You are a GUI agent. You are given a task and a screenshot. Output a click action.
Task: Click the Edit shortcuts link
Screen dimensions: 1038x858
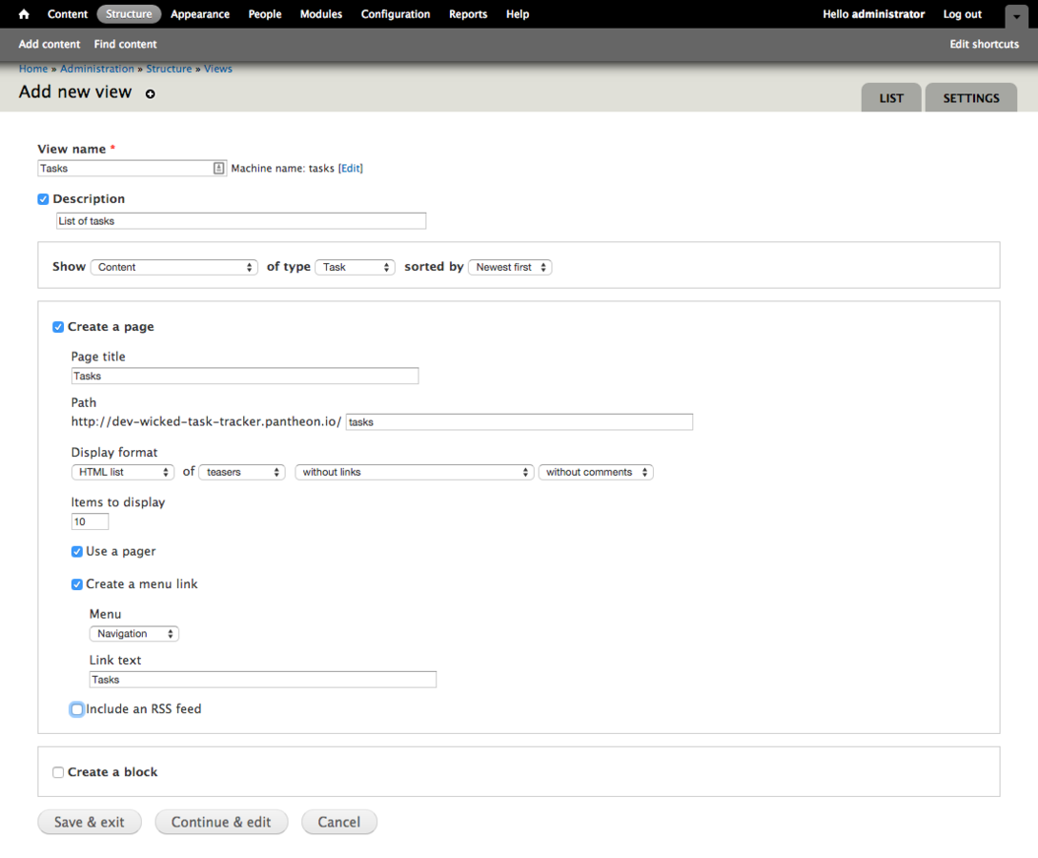(x=985, y=45)
